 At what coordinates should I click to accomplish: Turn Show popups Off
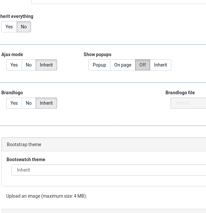pos(143,65)
